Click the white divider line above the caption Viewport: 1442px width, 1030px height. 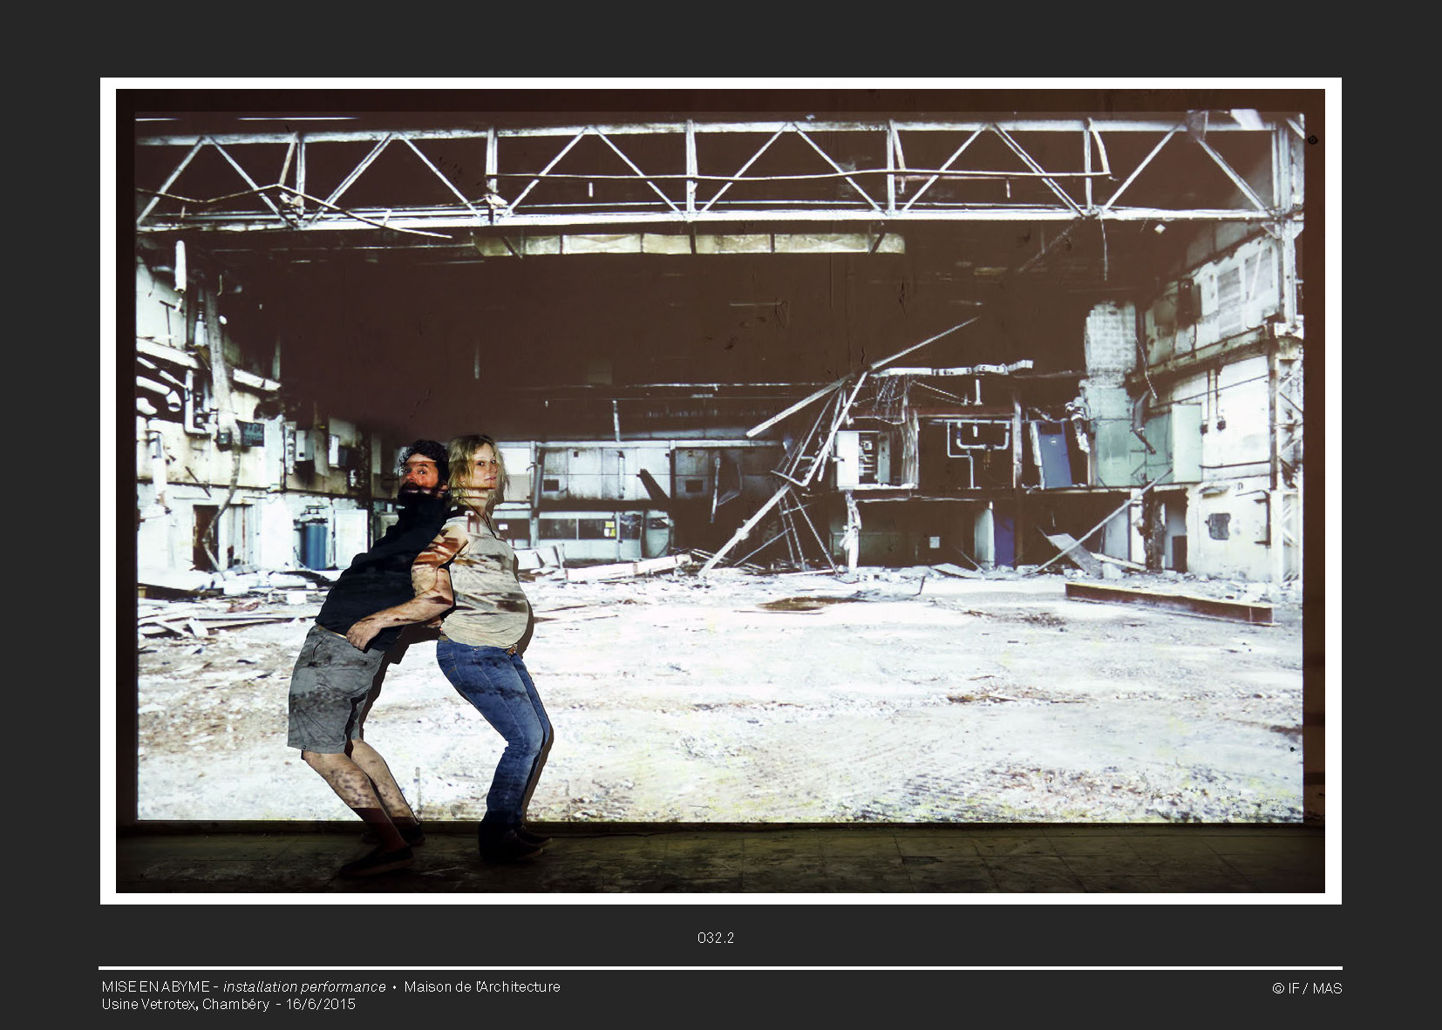pyautogui.click(x=720, y=967)
